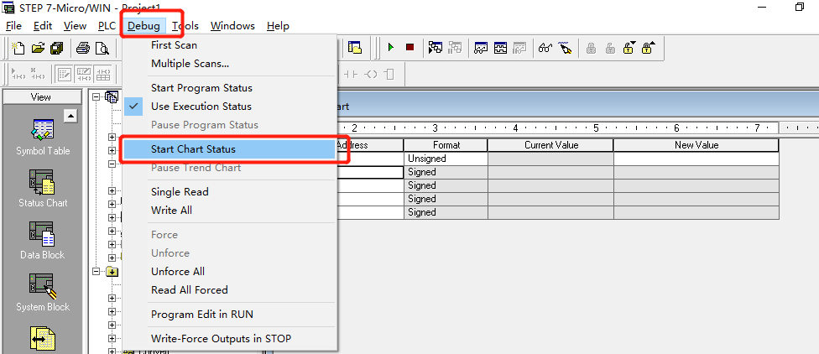Toggle Symbol Information Table toolbar icon

coord(103,74)
